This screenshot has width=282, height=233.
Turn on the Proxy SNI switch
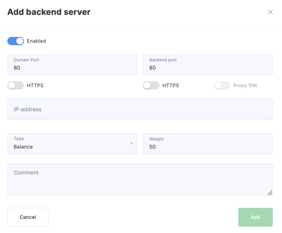pos(222,86)
